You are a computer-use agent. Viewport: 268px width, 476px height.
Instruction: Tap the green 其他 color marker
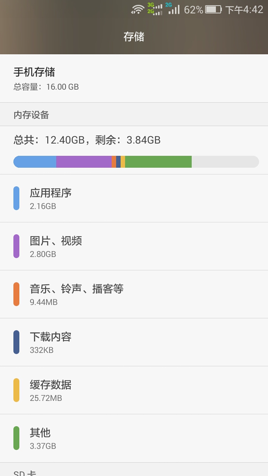pos(16,438)
